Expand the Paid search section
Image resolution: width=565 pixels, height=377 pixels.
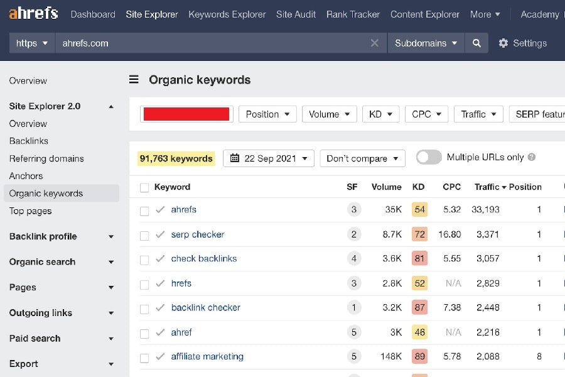tap(111, 339)
